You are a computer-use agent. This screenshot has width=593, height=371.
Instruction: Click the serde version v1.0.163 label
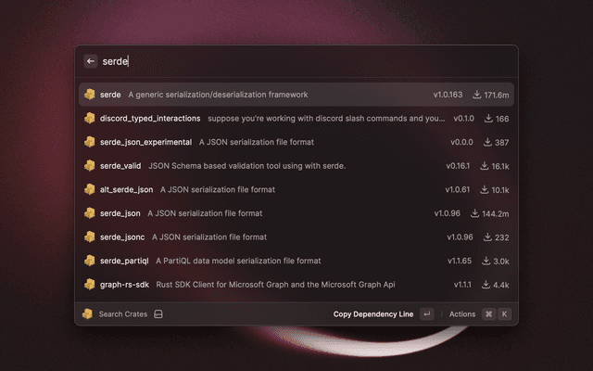pos(449,95)
